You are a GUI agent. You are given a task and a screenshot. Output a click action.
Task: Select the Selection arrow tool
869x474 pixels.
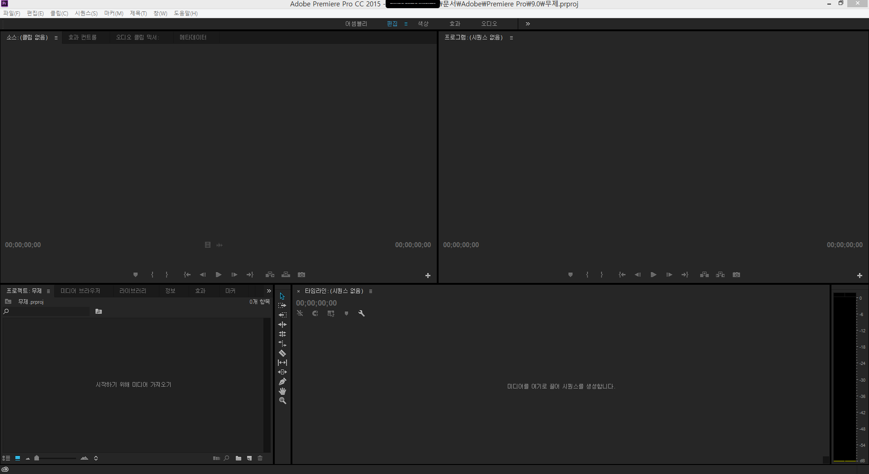coord(282,296)
